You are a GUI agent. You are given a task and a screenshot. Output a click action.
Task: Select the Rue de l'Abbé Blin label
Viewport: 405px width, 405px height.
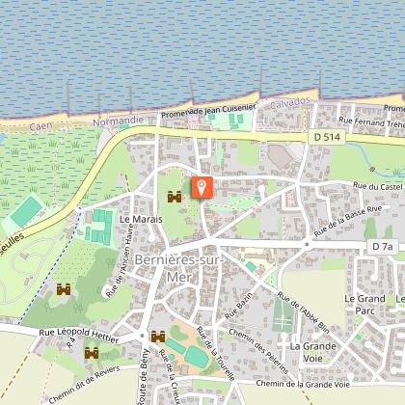click(304, 312)
